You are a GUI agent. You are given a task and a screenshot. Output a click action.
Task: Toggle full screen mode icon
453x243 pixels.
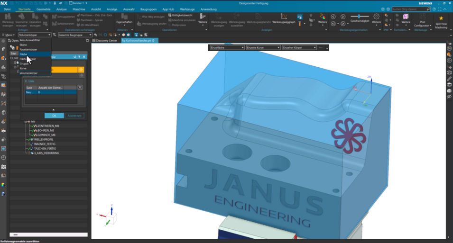439,9
